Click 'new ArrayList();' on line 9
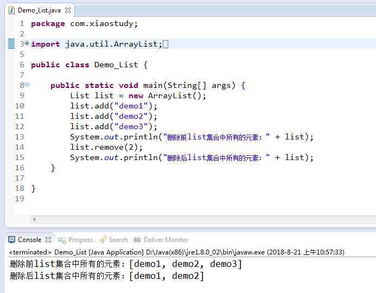The height and width of the screenshot is (293, 376). click(167, 95)
